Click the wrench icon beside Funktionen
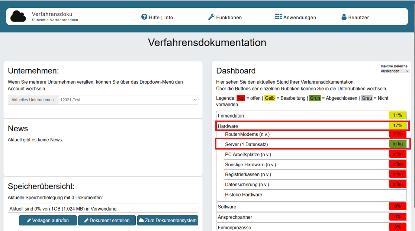This screenshot has height=231, width=415. [211, 17]
